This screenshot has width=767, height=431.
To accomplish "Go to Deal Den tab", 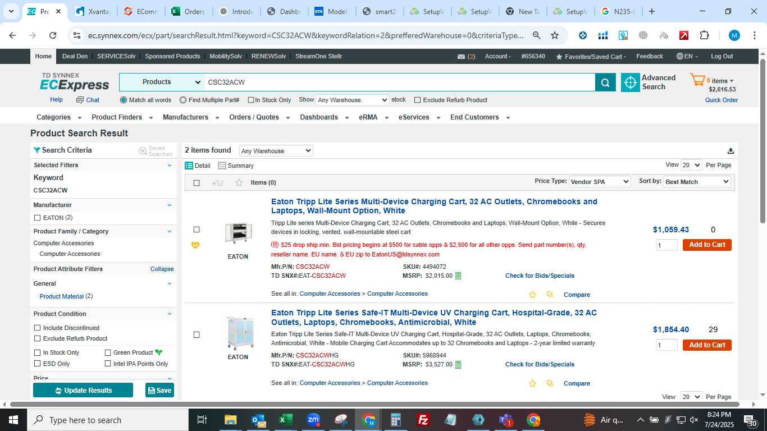I will (x=75, y=56).
